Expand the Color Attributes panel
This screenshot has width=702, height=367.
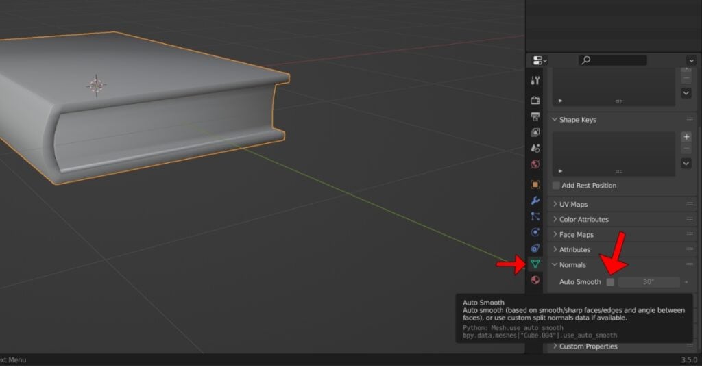pyautogui.click(x=583, y=219)
